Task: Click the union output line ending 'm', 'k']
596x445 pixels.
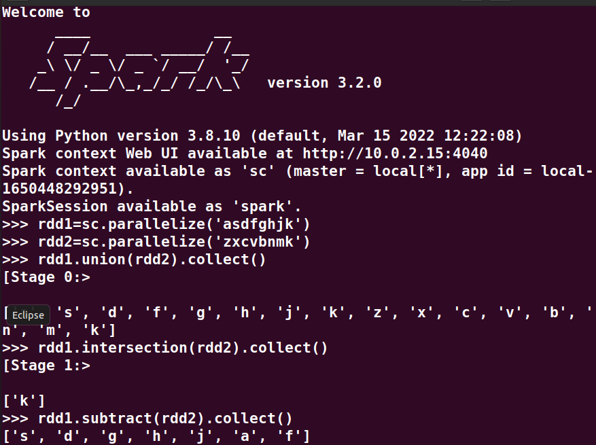Action: [59, 330]
